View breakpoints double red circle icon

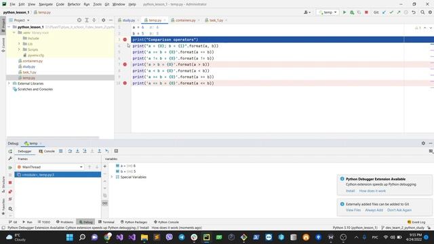[10, 191]
